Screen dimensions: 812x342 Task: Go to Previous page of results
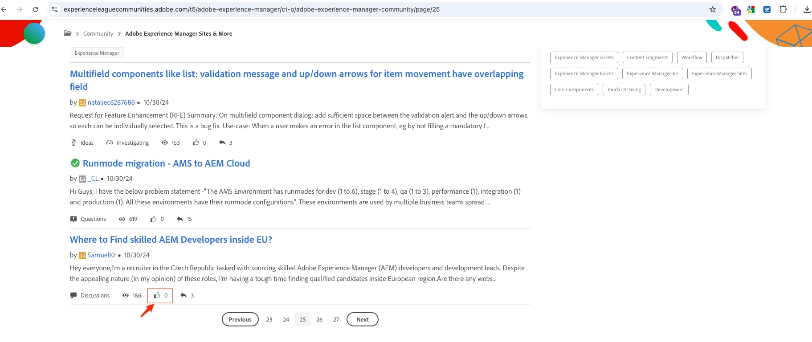coord(240,319)
